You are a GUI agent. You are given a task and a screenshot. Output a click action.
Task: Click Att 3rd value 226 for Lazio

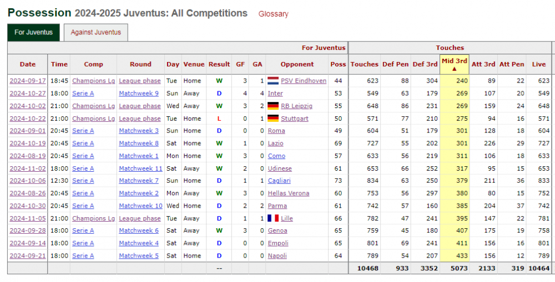click(490, 143)
